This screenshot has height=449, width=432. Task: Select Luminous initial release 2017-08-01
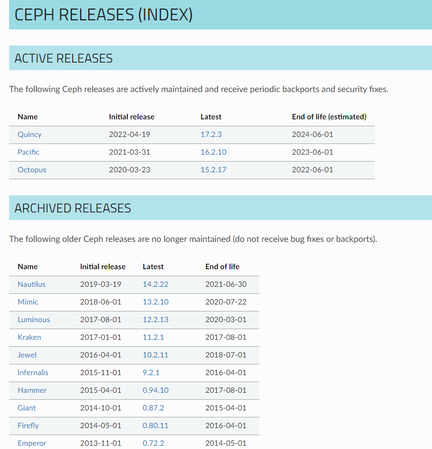coord(101,319)
